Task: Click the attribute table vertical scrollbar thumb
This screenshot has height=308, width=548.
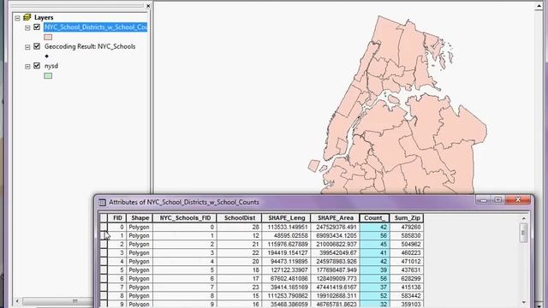Action: [523, 233]
